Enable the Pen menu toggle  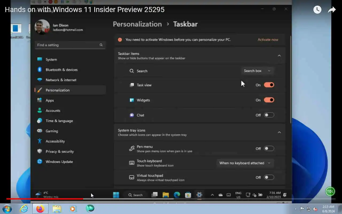269,148
